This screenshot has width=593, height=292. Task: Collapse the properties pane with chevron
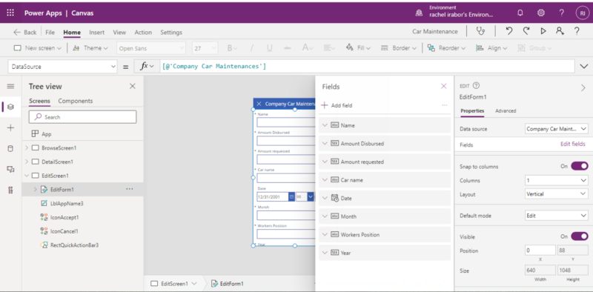(583, 87)
